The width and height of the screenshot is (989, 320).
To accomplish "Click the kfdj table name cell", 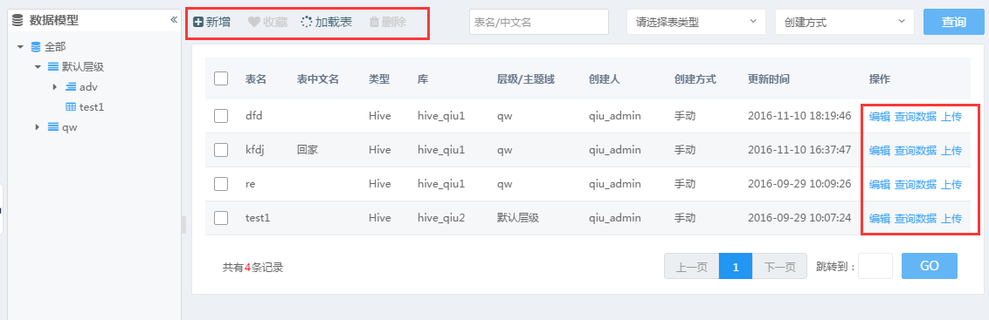I will [256, 150].
